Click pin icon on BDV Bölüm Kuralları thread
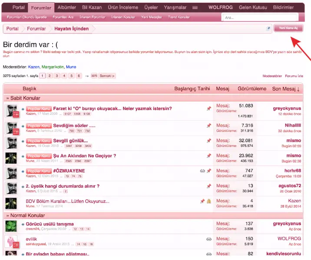The image size is (311, 260). pyautogui.click(x=202, y=201)
